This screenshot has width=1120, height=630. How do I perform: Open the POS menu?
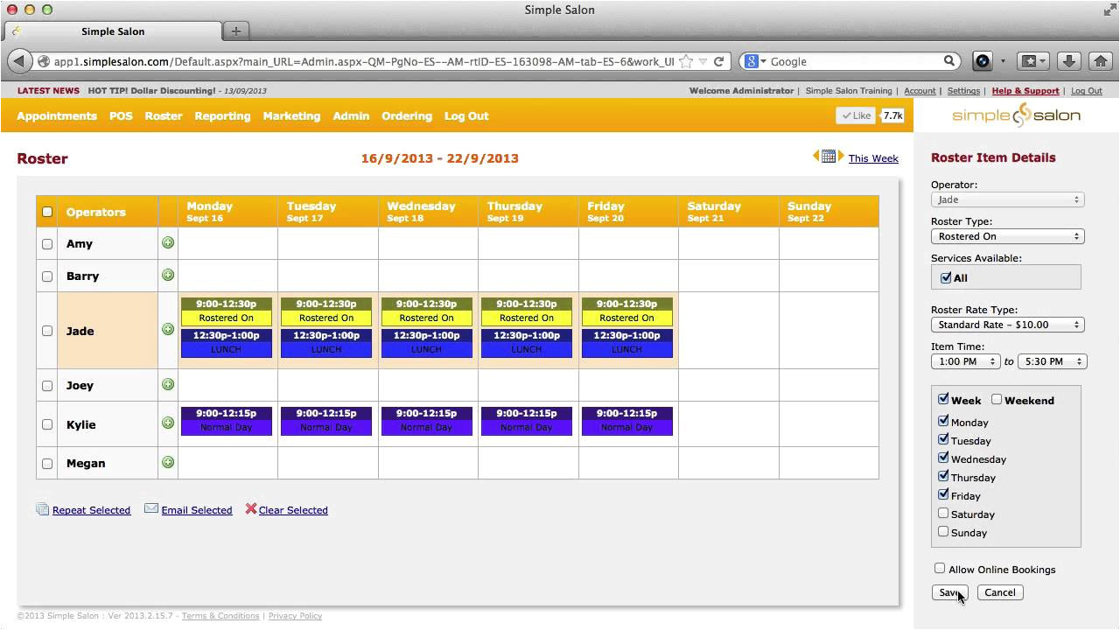pyautogui.click(x=121, y=115)
